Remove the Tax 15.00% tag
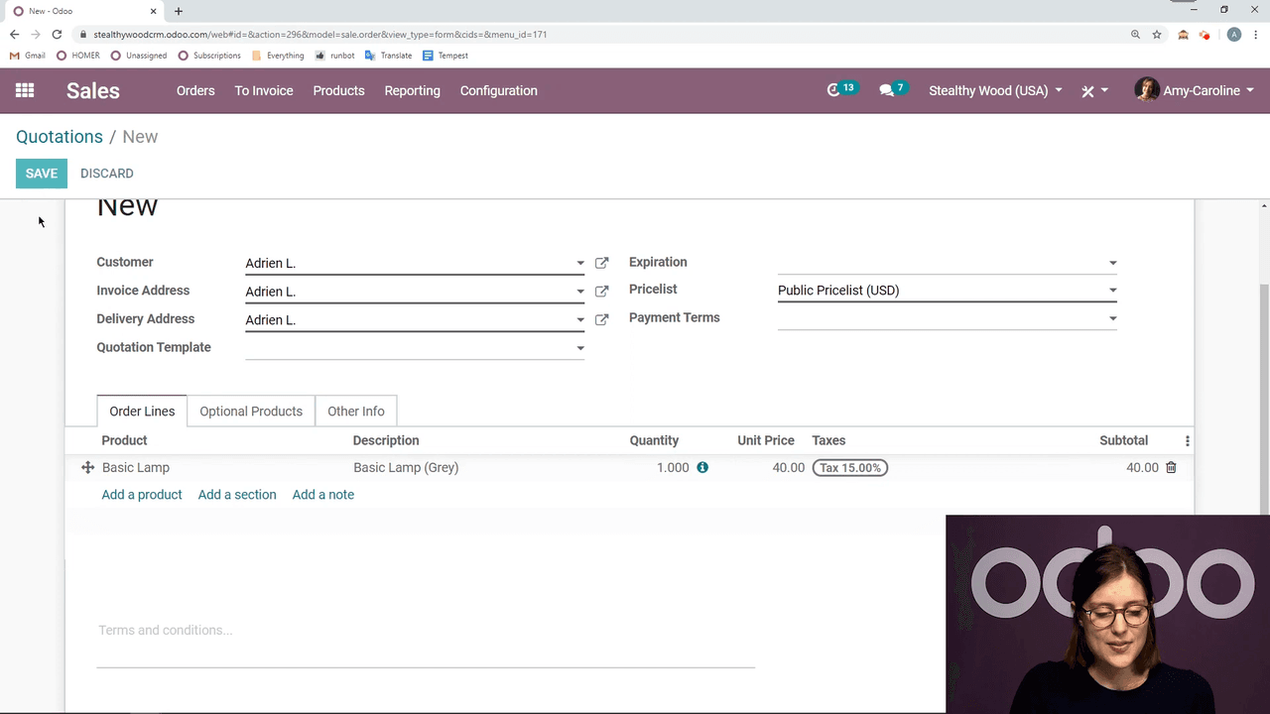The image size is (1270, 714). click(x=849, y=468)
